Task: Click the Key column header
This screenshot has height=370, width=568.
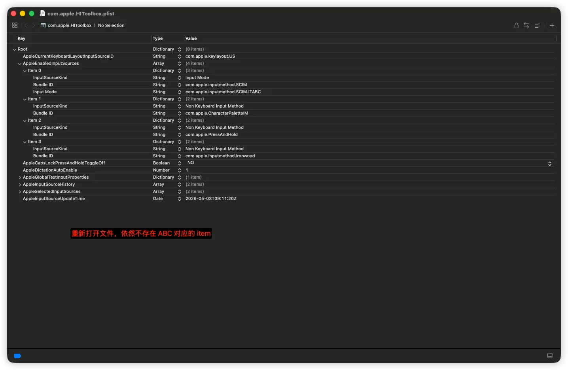Action: [x=21, y=38]
